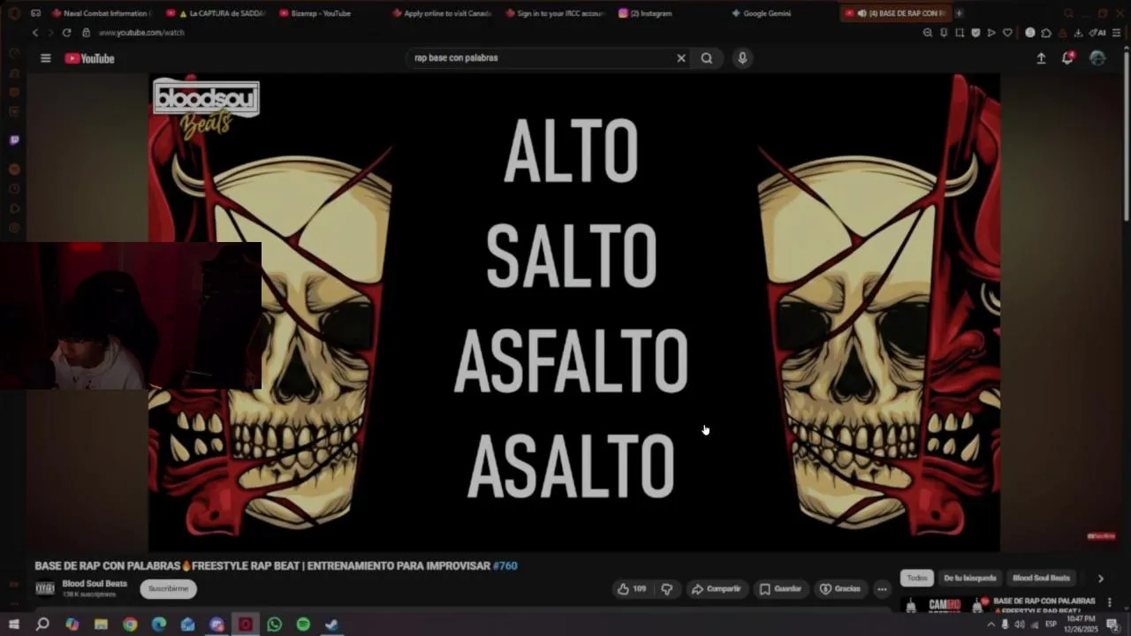Select the Todos filter chip
This screenshot has width=1131, height=636.
[917, 579]
